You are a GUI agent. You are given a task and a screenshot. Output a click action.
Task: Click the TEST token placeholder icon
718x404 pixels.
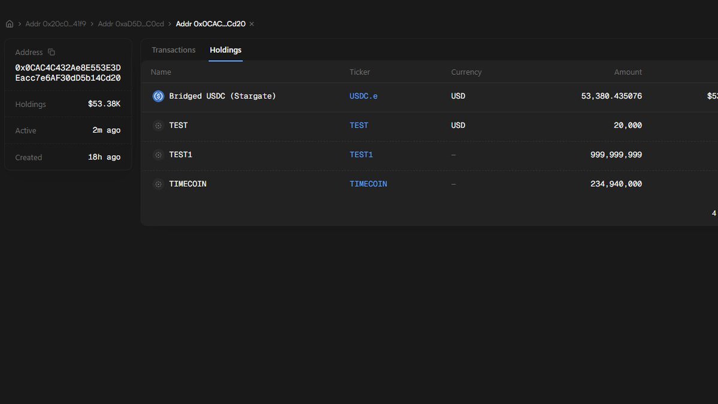[158, 125]
